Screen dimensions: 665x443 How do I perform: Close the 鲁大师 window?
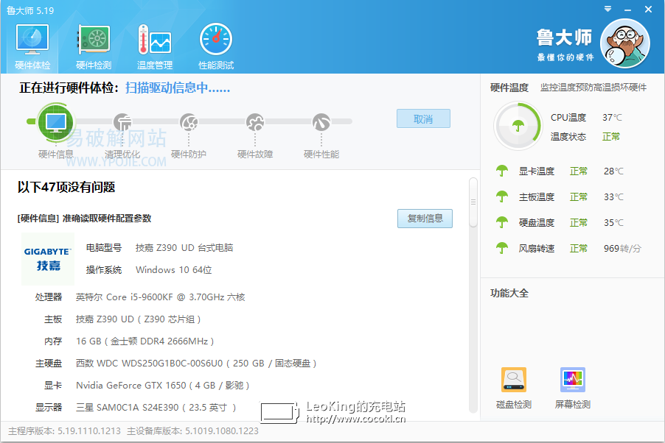648,10
